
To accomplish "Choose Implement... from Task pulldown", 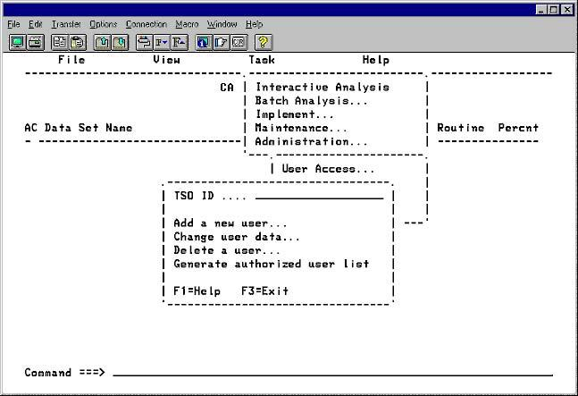I will point(295,114).
